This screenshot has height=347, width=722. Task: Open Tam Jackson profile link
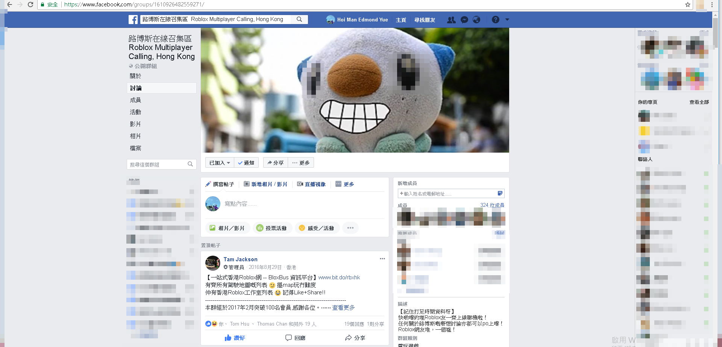pos(241,259)
